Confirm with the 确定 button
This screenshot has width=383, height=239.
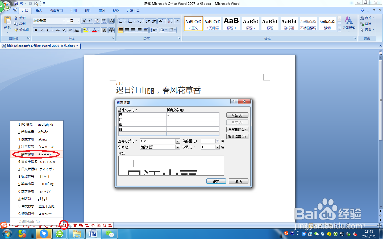coord(216,181)
